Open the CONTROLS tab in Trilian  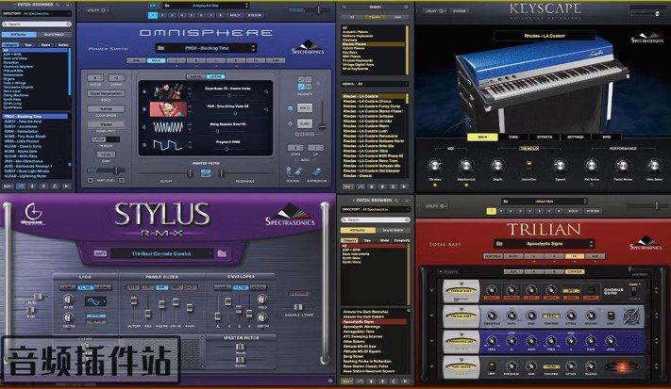tap(493, 256)
